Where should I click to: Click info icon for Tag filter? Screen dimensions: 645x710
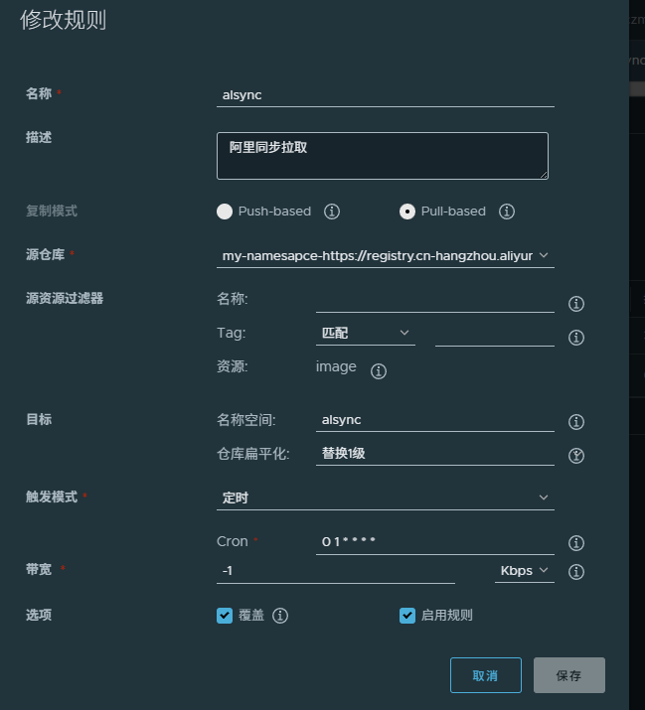(x=575, y=338)
